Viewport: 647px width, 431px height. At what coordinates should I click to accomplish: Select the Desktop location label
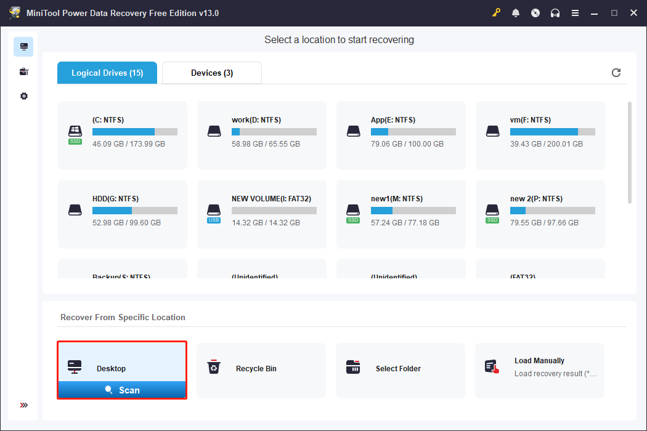pyautogui.click(x=111, y=368)
